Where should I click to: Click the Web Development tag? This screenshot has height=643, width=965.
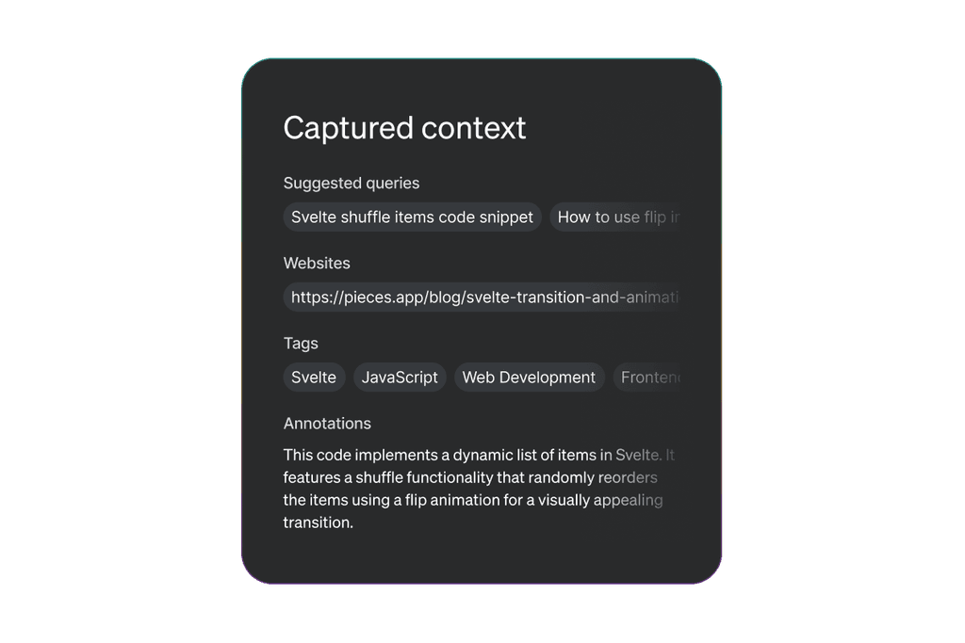(x=529, y=377)
